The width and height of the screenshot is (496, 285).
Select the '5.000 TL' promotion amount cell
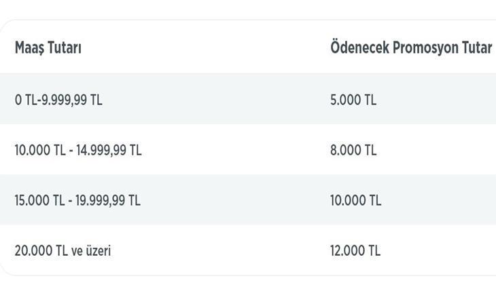(x=353, y=100)
